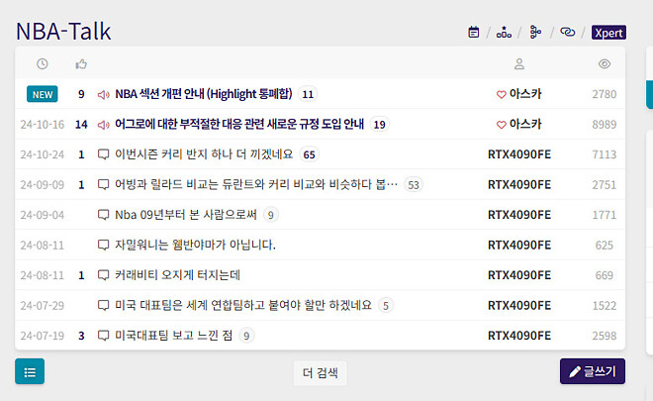Open post NBA 섹션 개편 안내 (Highlight 통폐합)
653x401 pixels.
point(204,94)
